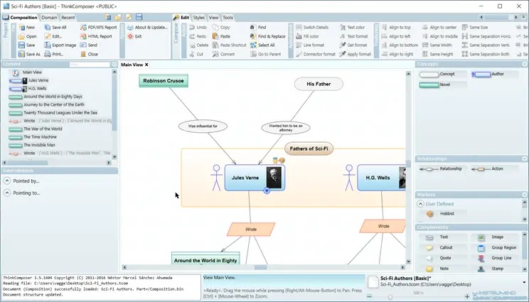The height and width of the screenshot is (302, 529).
Task: Collapse the Pointing to section
Action: click(6, 193)
